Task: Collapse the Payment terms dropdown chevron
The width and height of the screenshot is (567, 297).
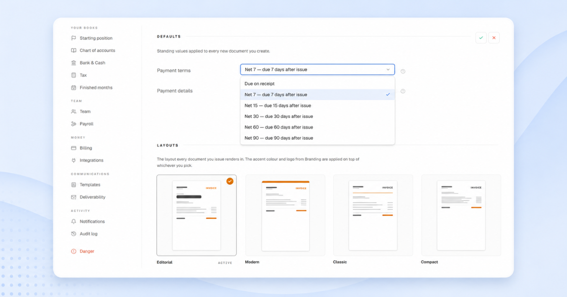Action: (x=388, y=70)
